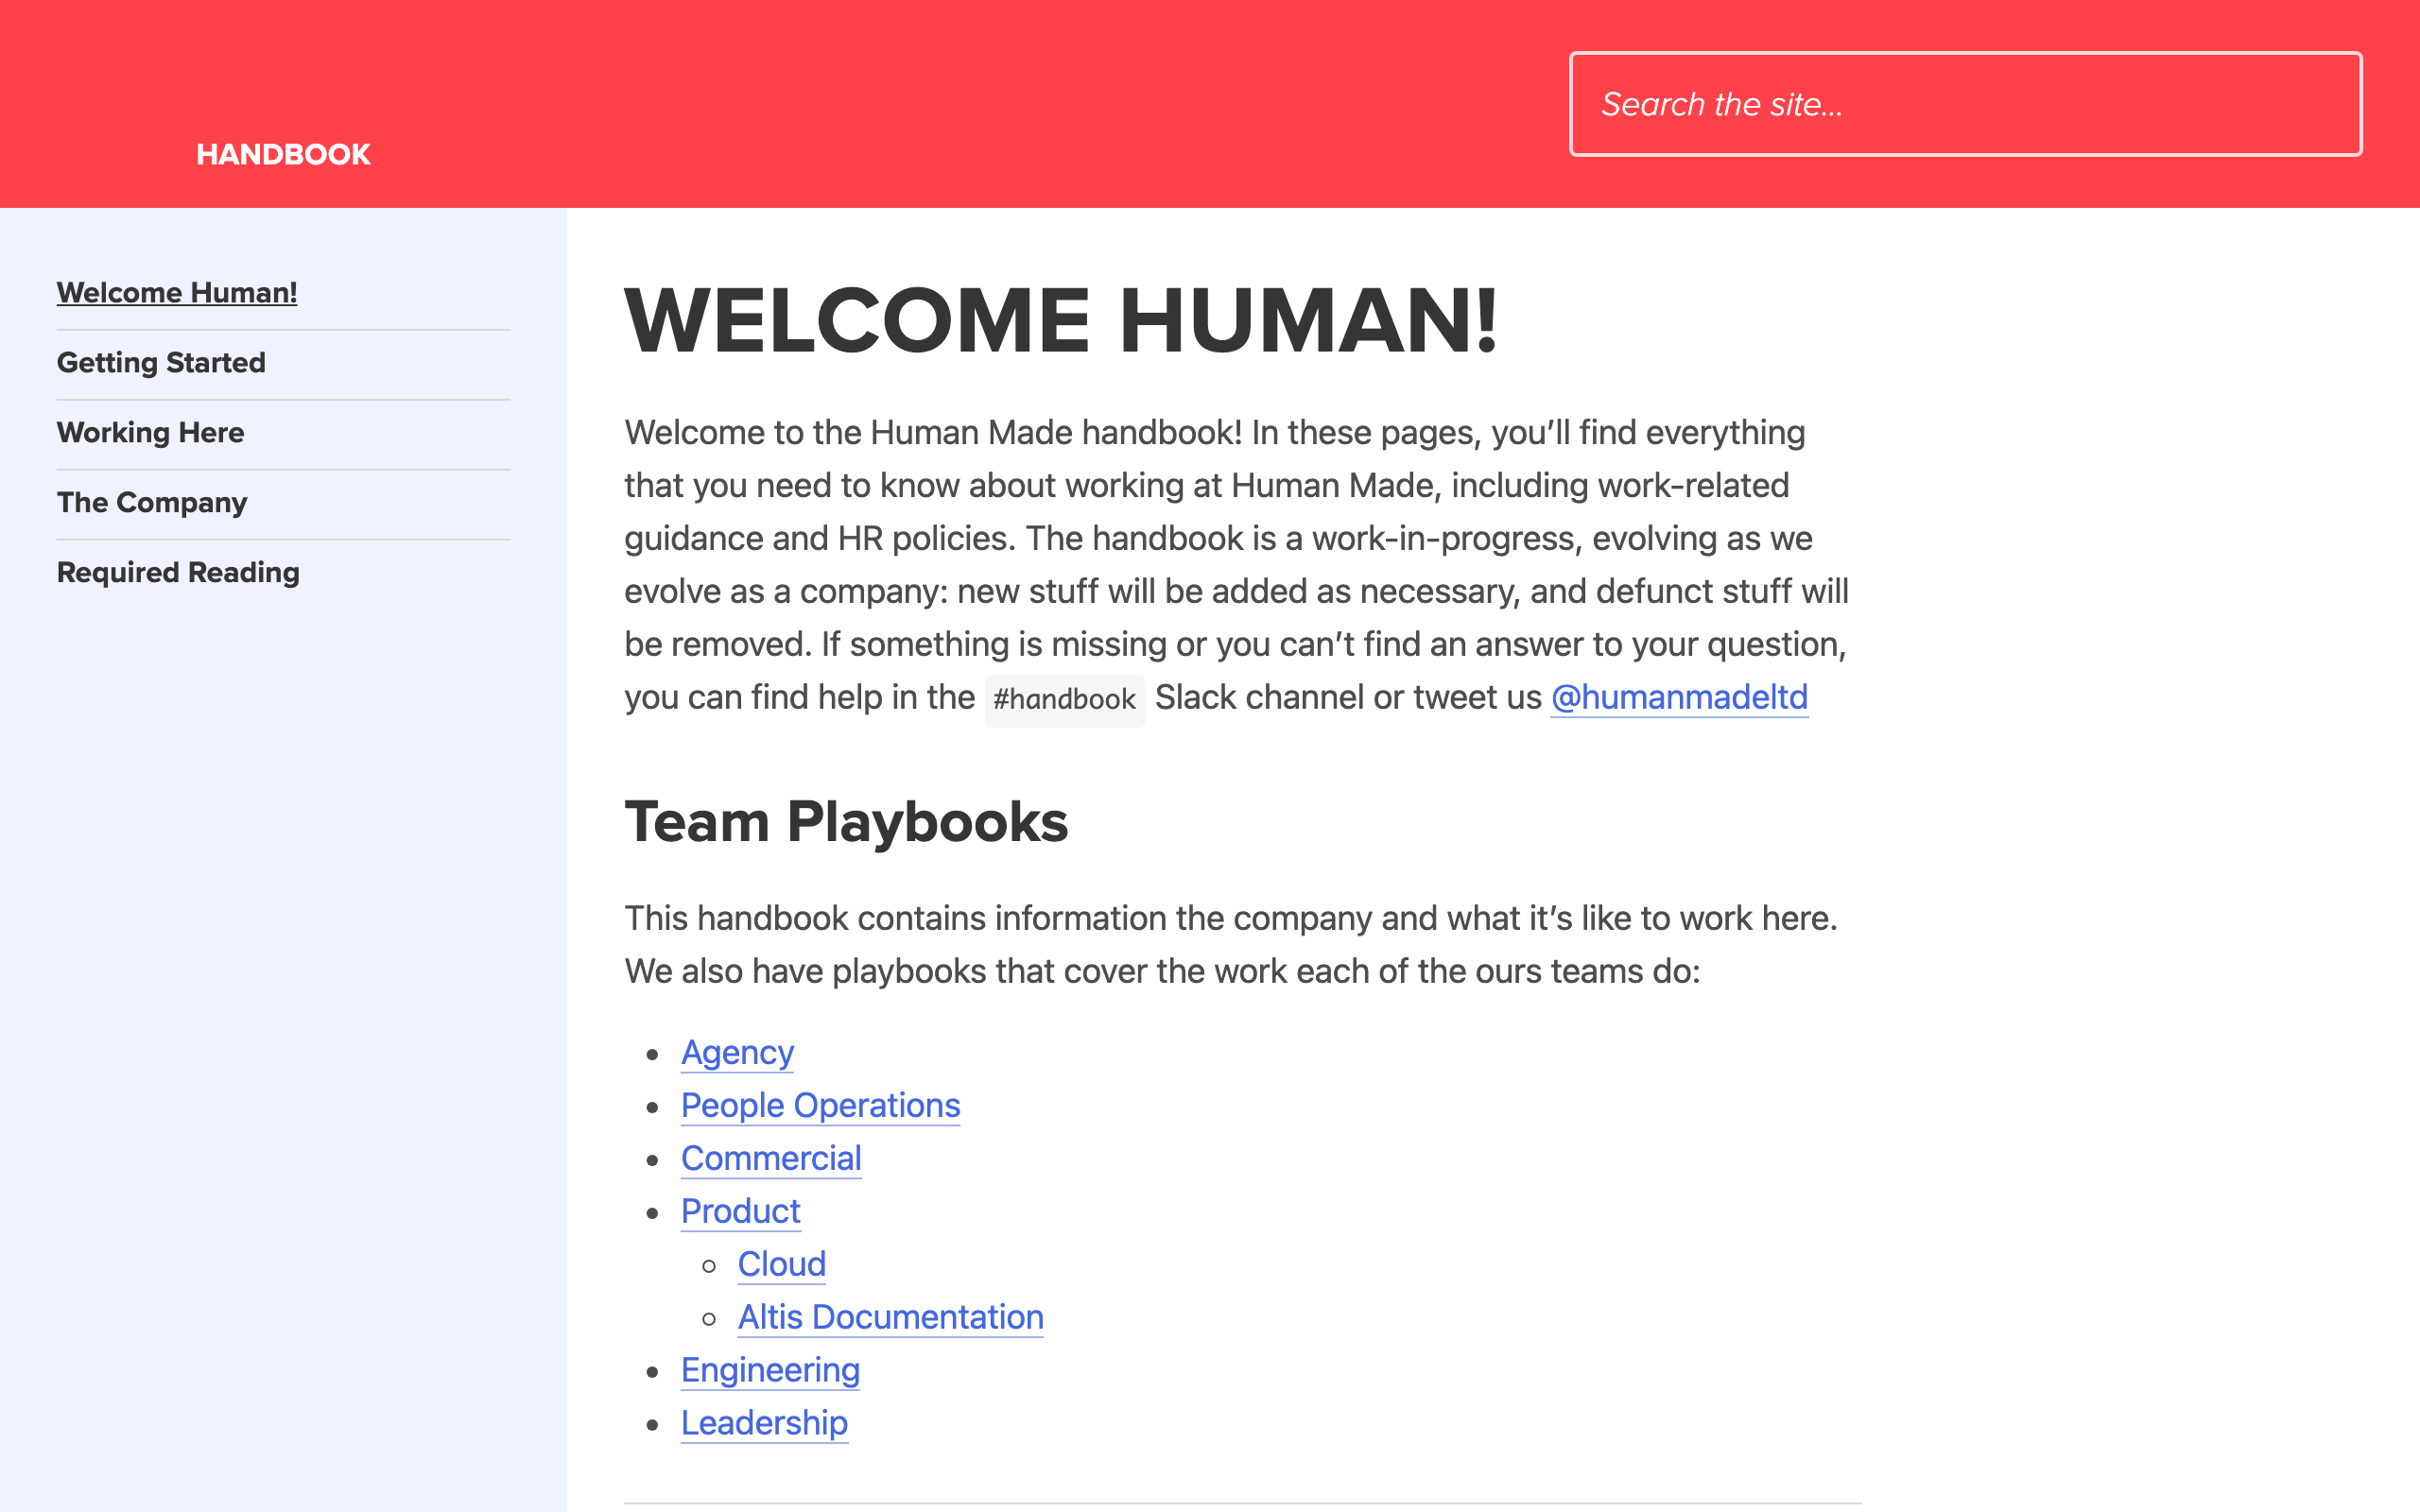Open the Commercial playbook
This screenshot has width=2420, height=1512.
(x=770, y=1158)
